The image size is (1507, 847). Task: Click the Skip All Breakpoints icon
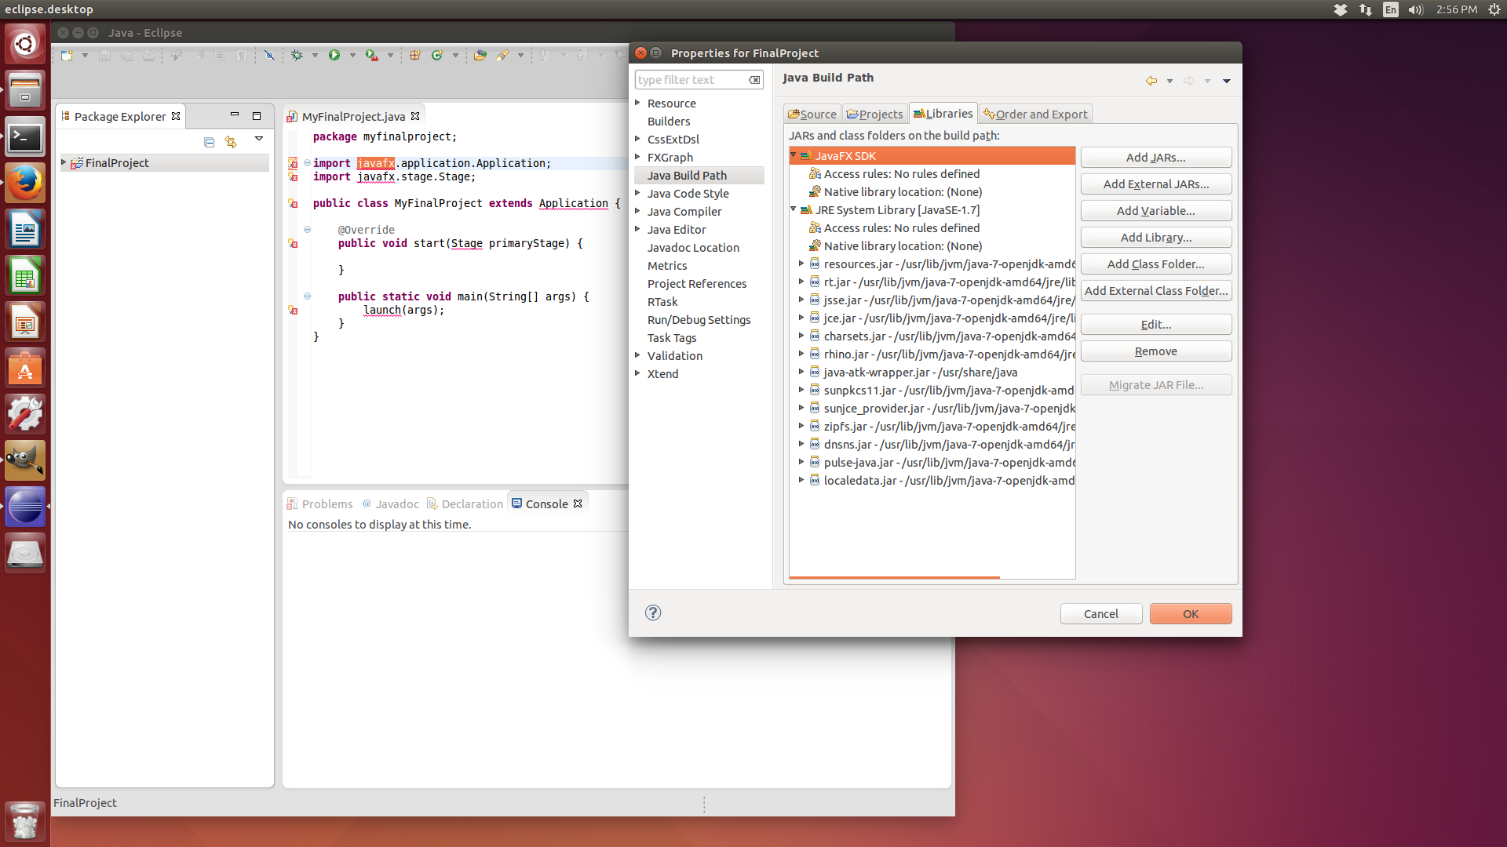click(269, 55)
